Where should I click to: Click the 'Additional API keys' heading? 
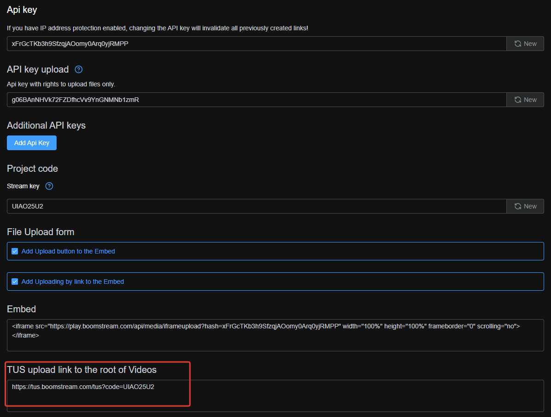pyautogui.click(x=46, y=125)
